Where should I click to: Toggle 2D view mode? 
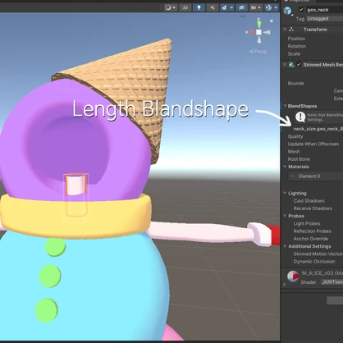point(185,7)
